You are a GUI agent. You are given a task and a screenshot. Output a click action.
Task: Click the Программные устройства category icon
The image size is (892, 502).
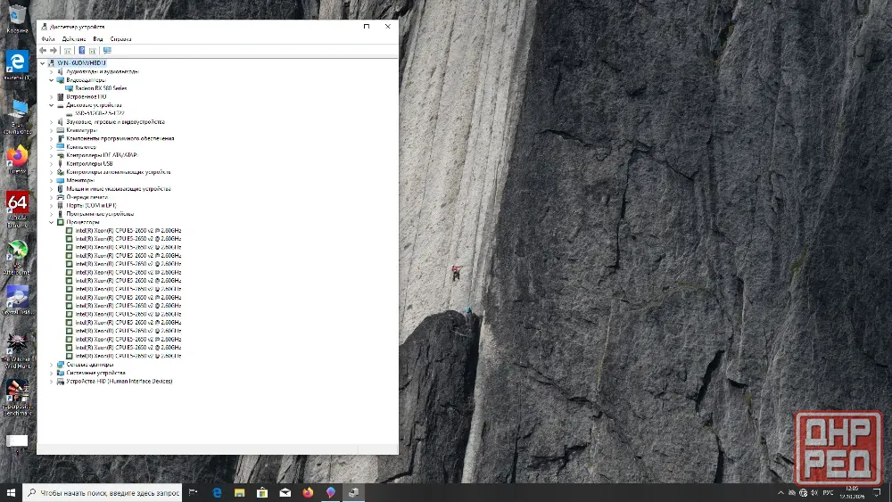click(x=61, y=214)
